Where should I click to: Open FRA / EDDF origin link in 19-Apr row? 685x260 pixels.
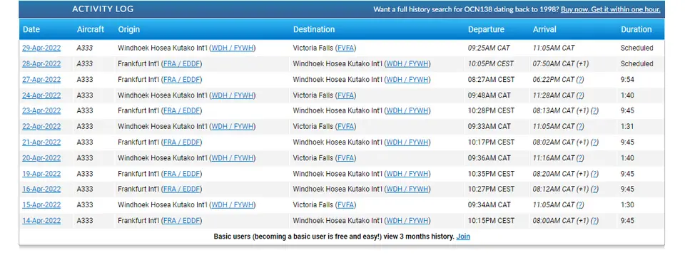tap(182, 174)
